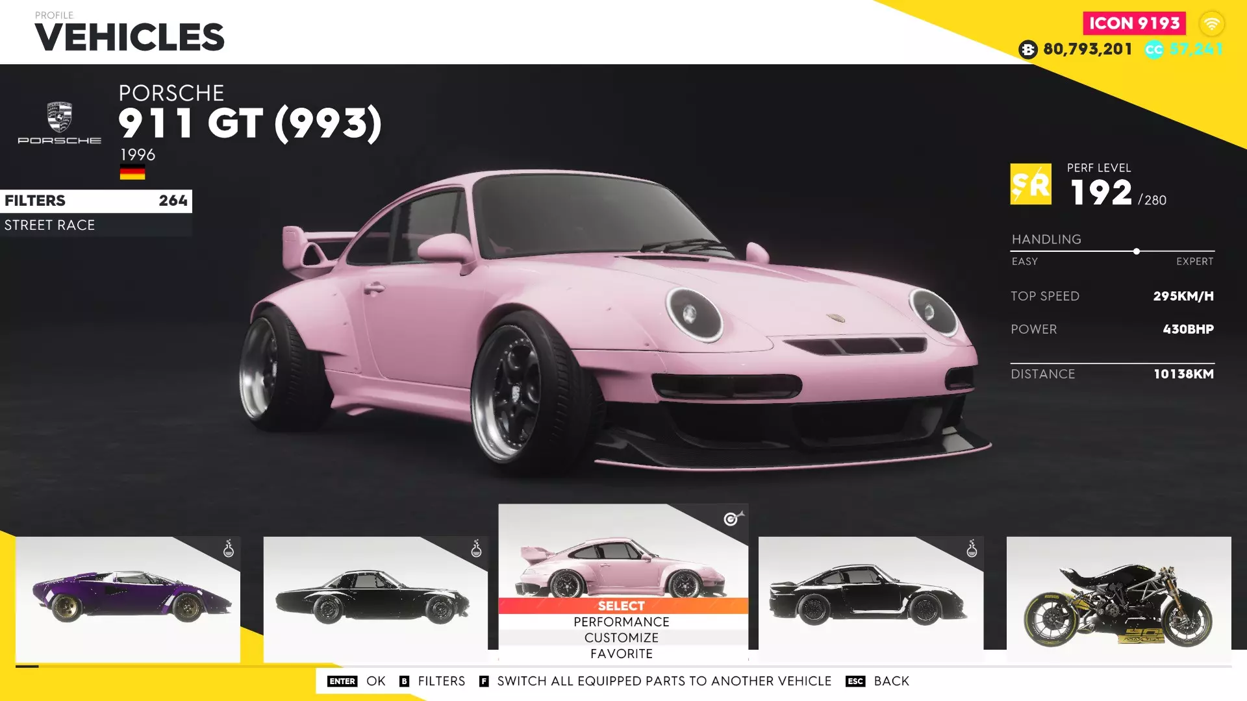Click the Bucks currency coin icon
Screen dimensions: 1247x701
click(x=1027, y=49)
